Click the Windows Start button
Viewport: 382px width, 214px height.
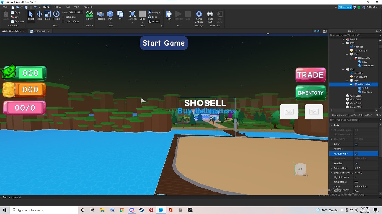[x=5, y=210]
